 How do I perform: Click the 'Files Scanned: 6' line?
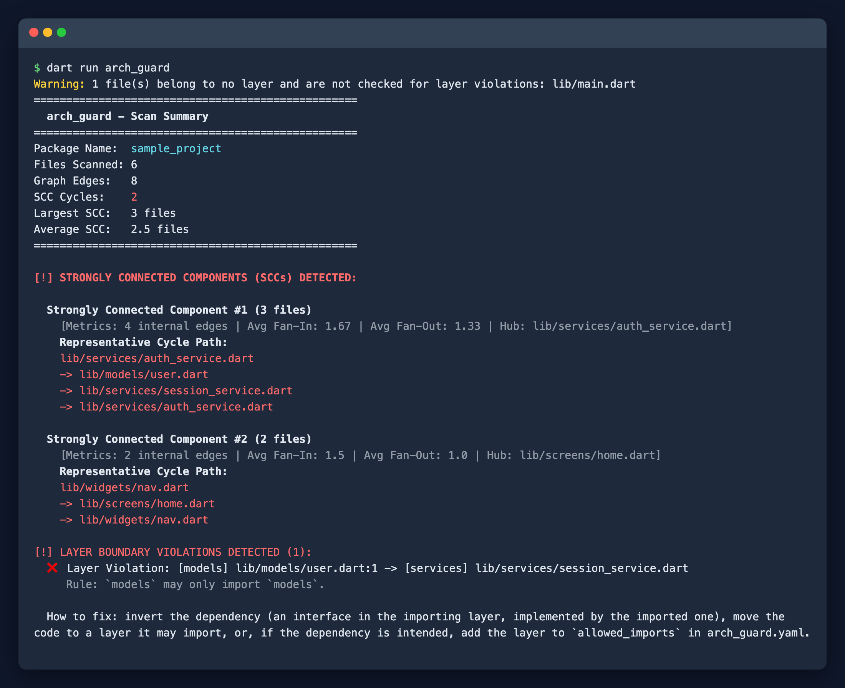click(x=86, y=165)
